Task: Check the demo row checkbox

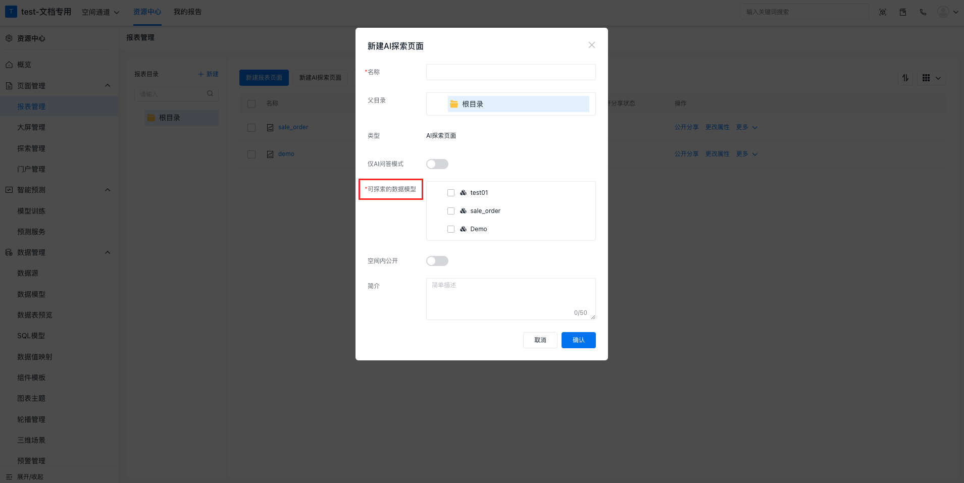Action: click(251, 154)
